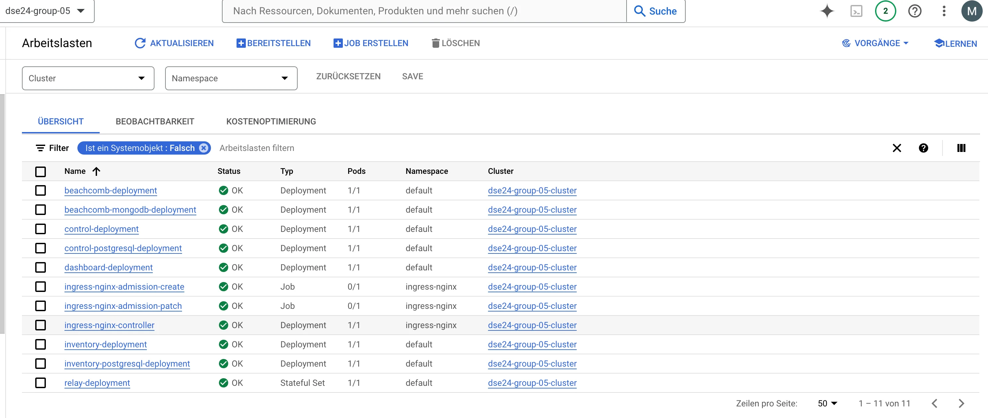The height and width of the screenshot is (418, 988).
Task: Select all workloads with header checkbox
Action: (41, 171)
